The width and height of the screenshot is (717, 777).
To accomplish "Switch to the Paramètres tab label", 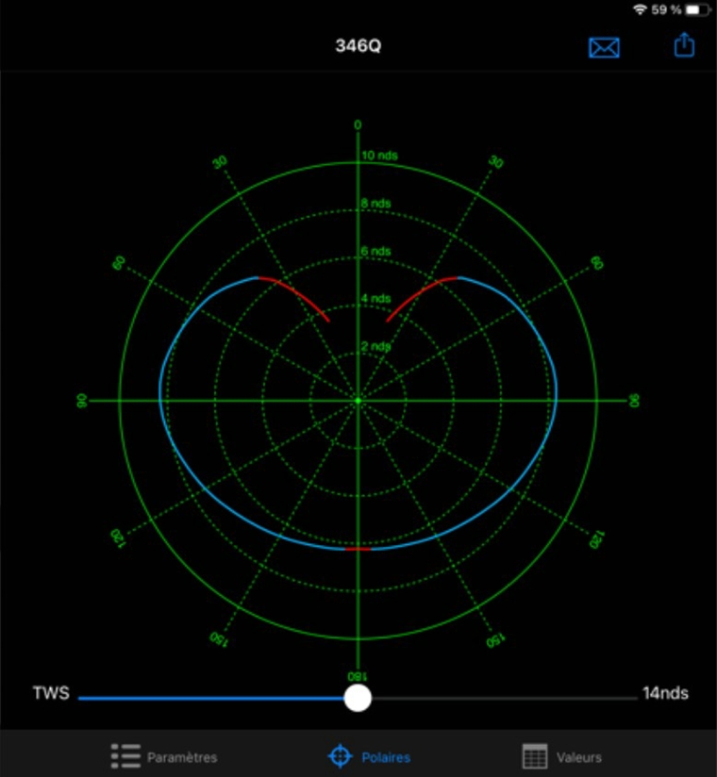I will (182, 757).
